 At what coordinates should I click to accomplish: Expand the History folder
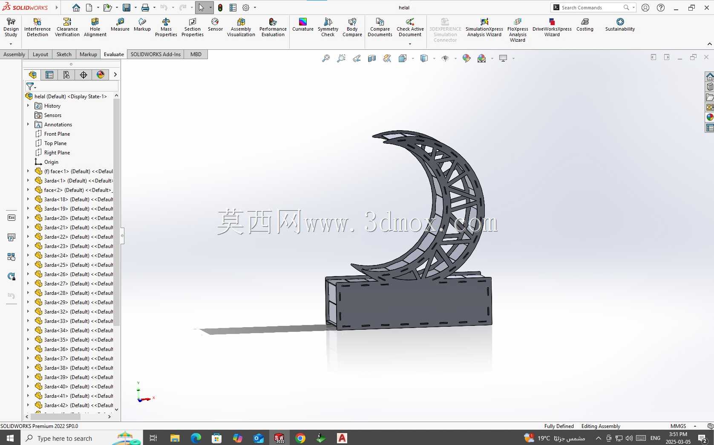(x=28, y=106)
